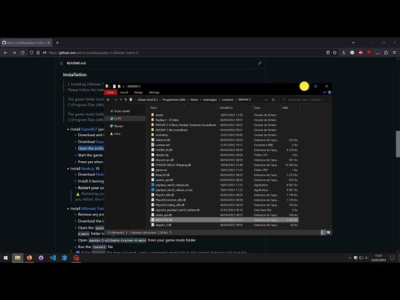Select the highlighted WSOCK32.dll file

click(224, 220)
